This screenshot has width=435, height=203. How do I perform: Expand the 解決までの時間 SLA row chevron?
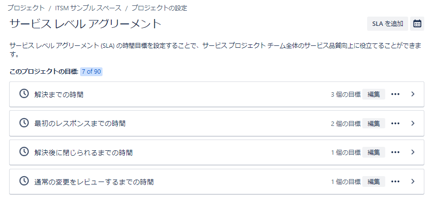point(413,94)
